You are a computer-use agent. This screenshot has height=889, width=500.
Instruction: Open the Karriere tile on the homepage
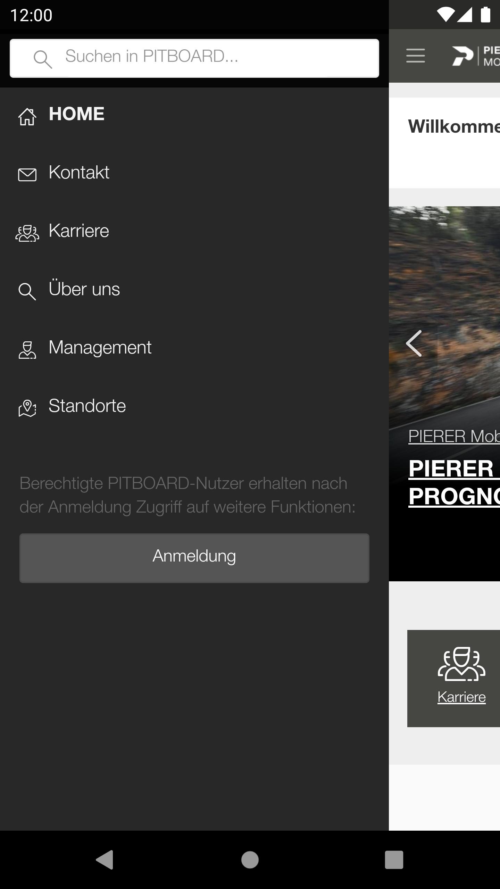(453, 679)
